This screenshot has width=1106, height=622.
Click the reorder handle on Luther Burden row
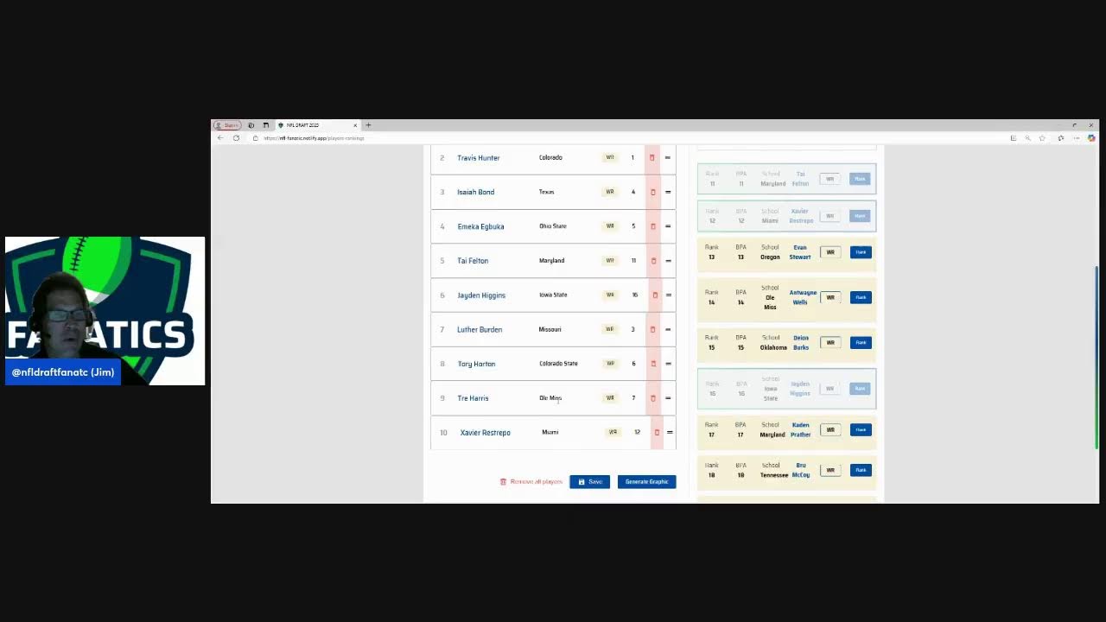(668, 329)
